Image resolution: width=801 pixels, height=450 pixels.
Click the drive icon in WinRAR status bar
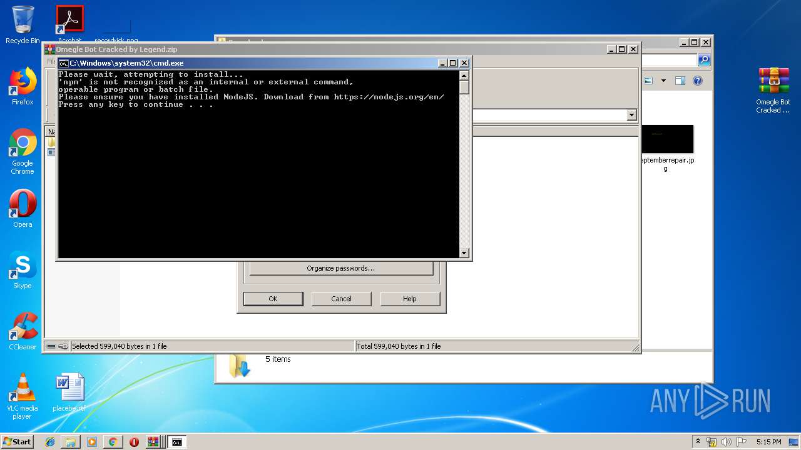tap(51, 346)
